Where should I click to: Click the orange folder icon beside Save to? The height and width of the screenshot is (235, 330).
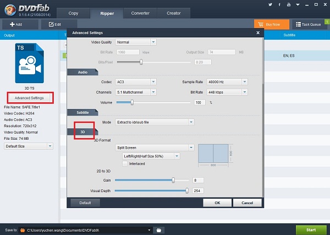pyautogui.click(x=23, y=231)
